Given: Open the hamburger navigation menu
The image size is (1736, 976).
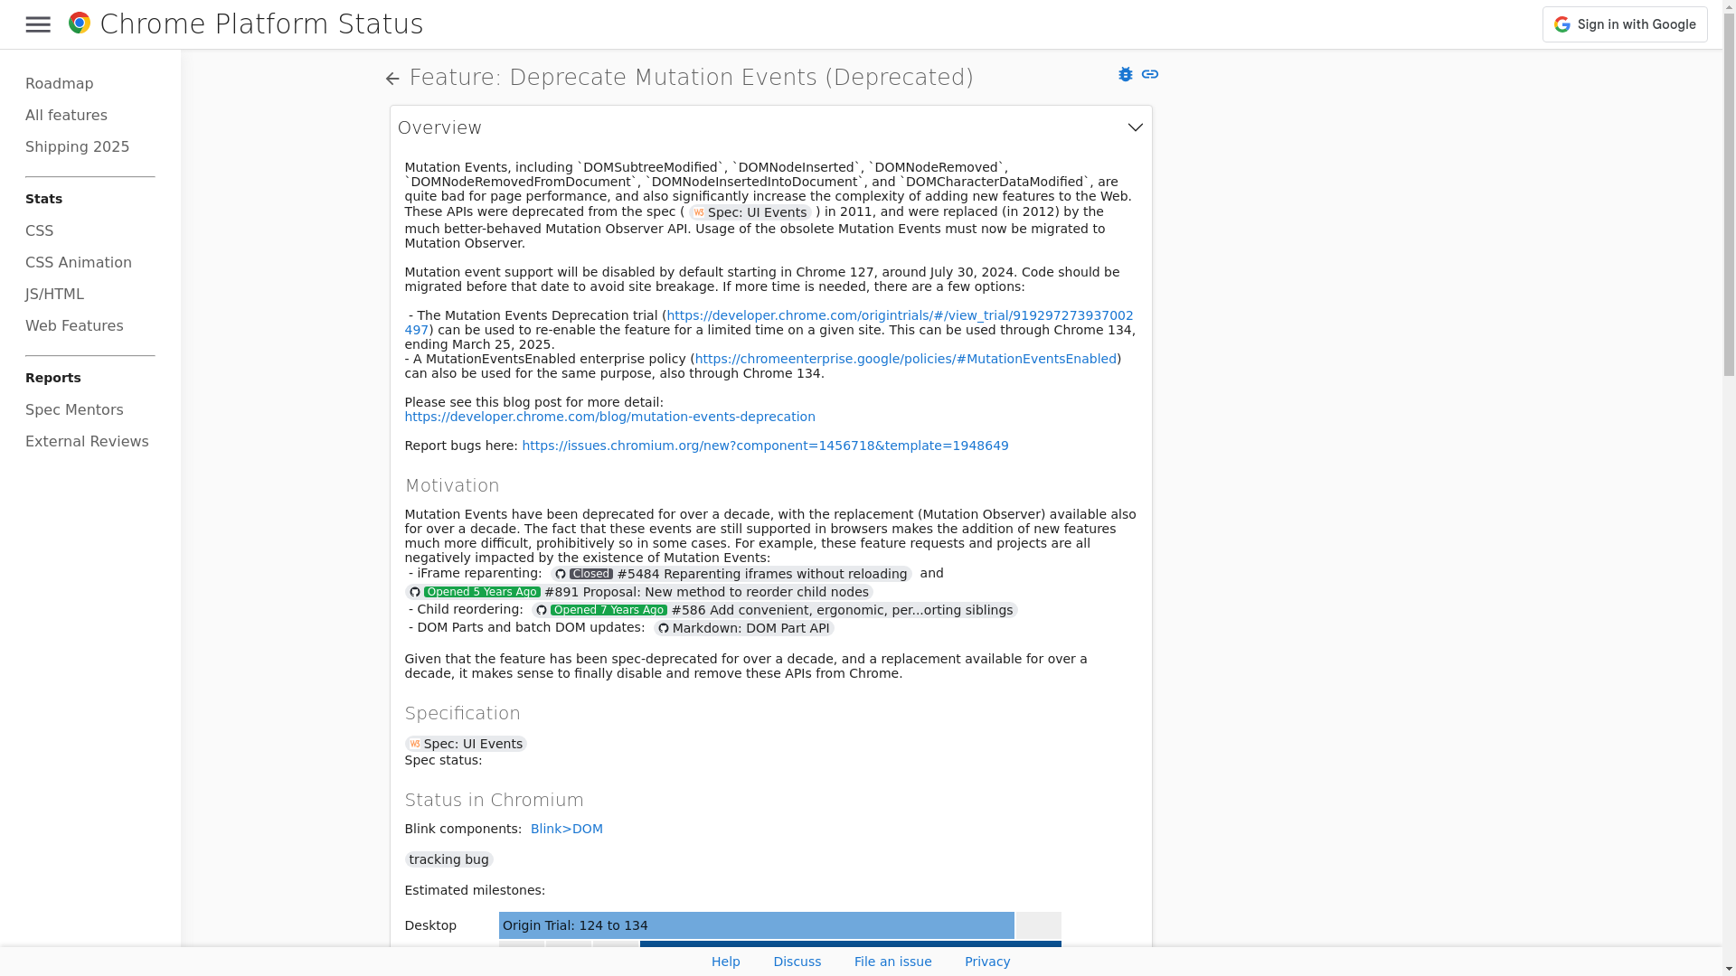Looking at the screenshot, I should [x=38, y=24].
